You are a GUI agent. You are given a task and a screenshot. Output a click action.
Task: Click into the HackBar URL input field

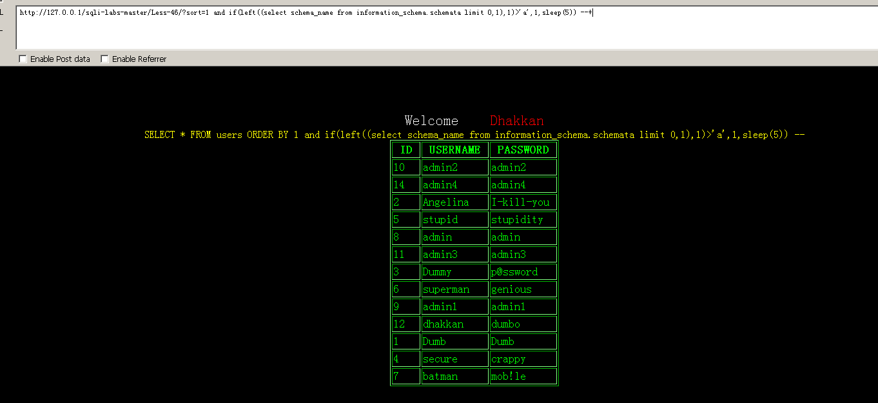click(447, 27)
